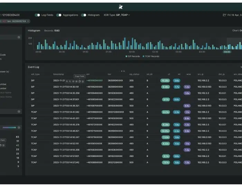The image size is (242, 187).
Task: Sort by the src_ip column header
Action: (x=201, y=74)
